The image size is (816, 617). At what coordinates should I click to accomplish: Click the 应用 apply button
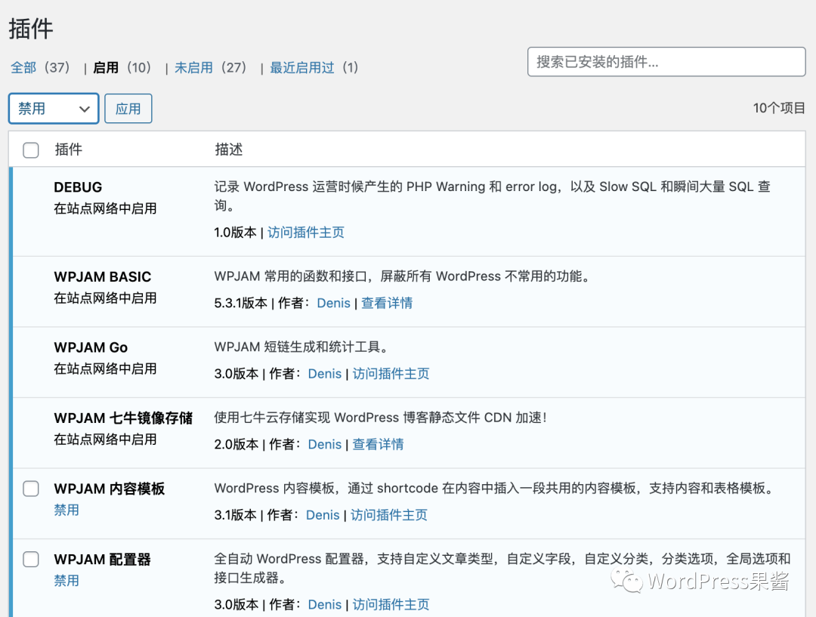pos(128,109)
